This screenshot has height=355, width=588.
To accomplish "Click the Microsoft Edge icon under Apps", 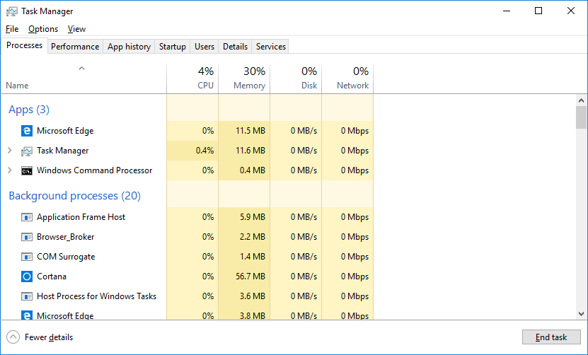I will [27, 131].
